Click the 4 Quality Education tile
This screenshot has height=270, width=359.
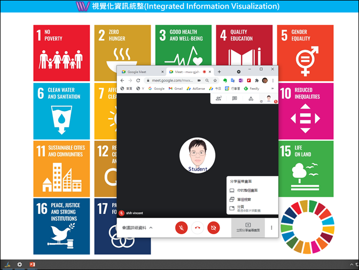[x=244, y=45]
